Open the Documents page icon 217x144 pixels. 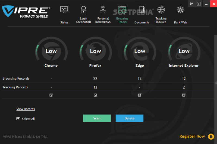coord(141,10)
